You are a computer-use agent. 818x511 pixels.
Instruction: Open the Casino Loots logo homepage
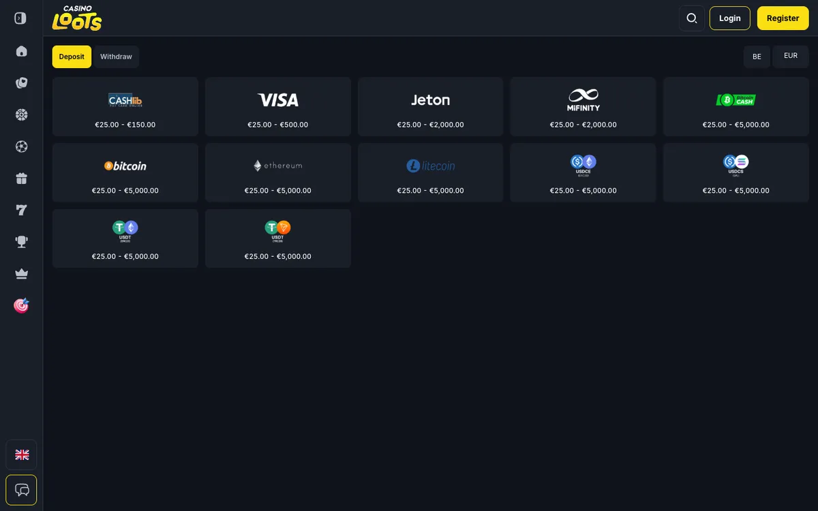tap(77, 18)
